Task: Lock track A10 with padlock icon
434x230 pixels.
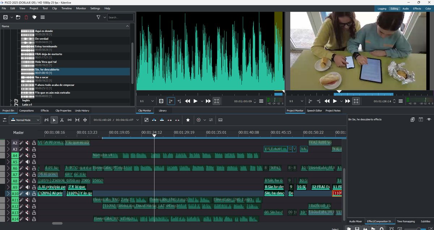Action: pyautogui.click(x=34, y=193)
